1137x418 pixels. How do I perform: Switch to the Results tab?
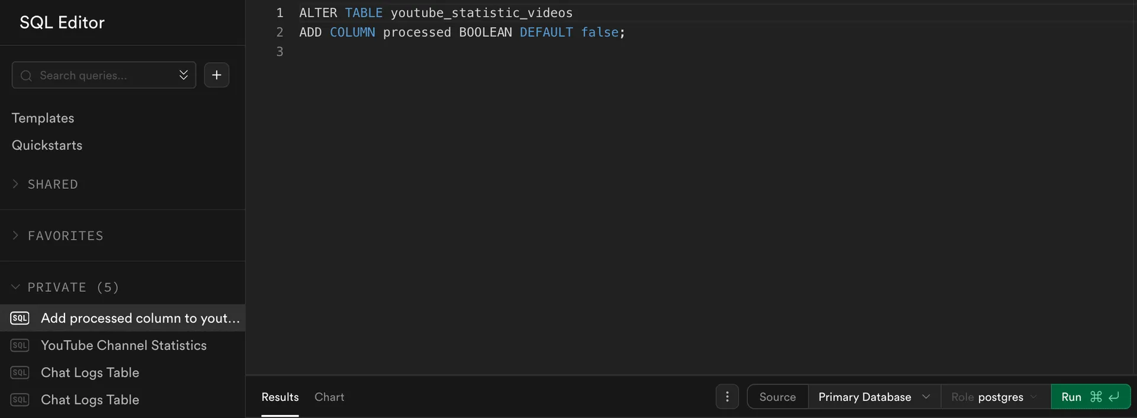[280, 397]
